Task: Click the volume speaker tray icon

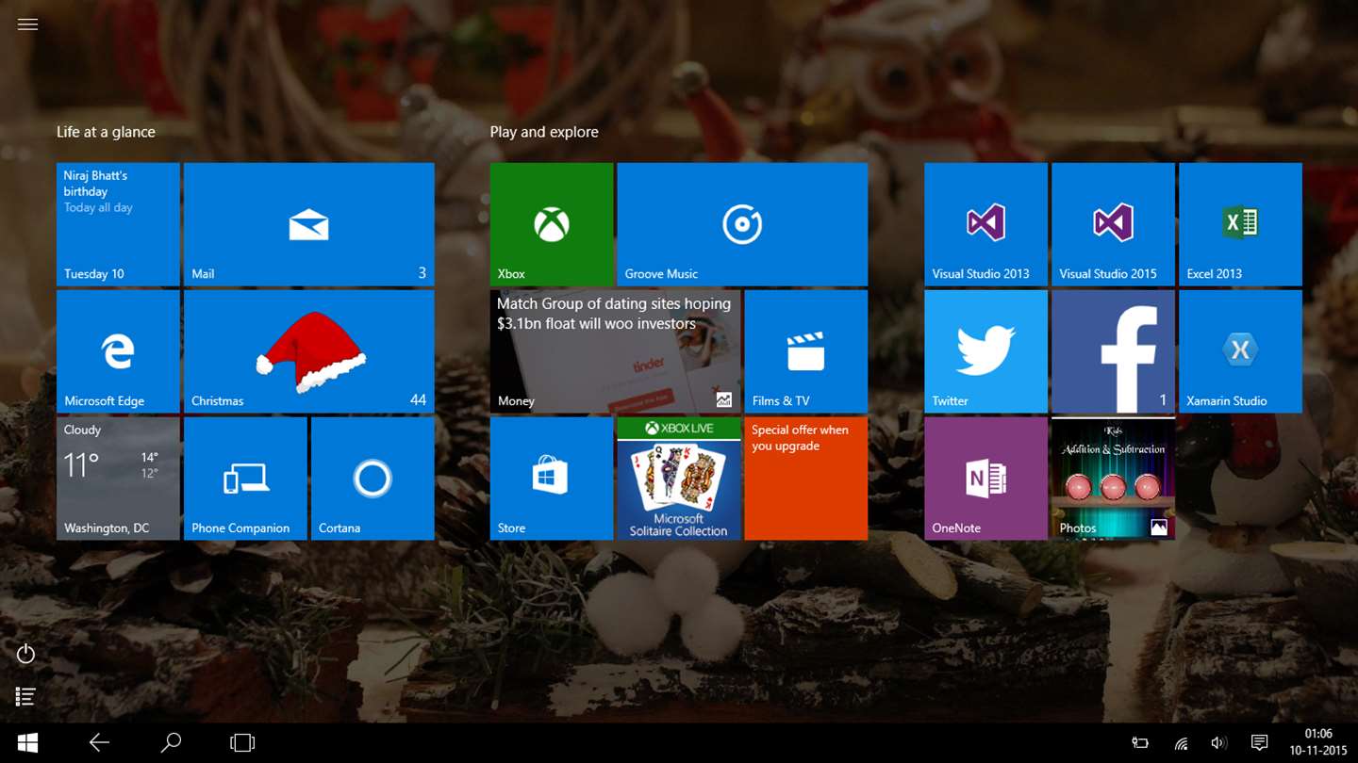Action: click(x=1219, y=743)
